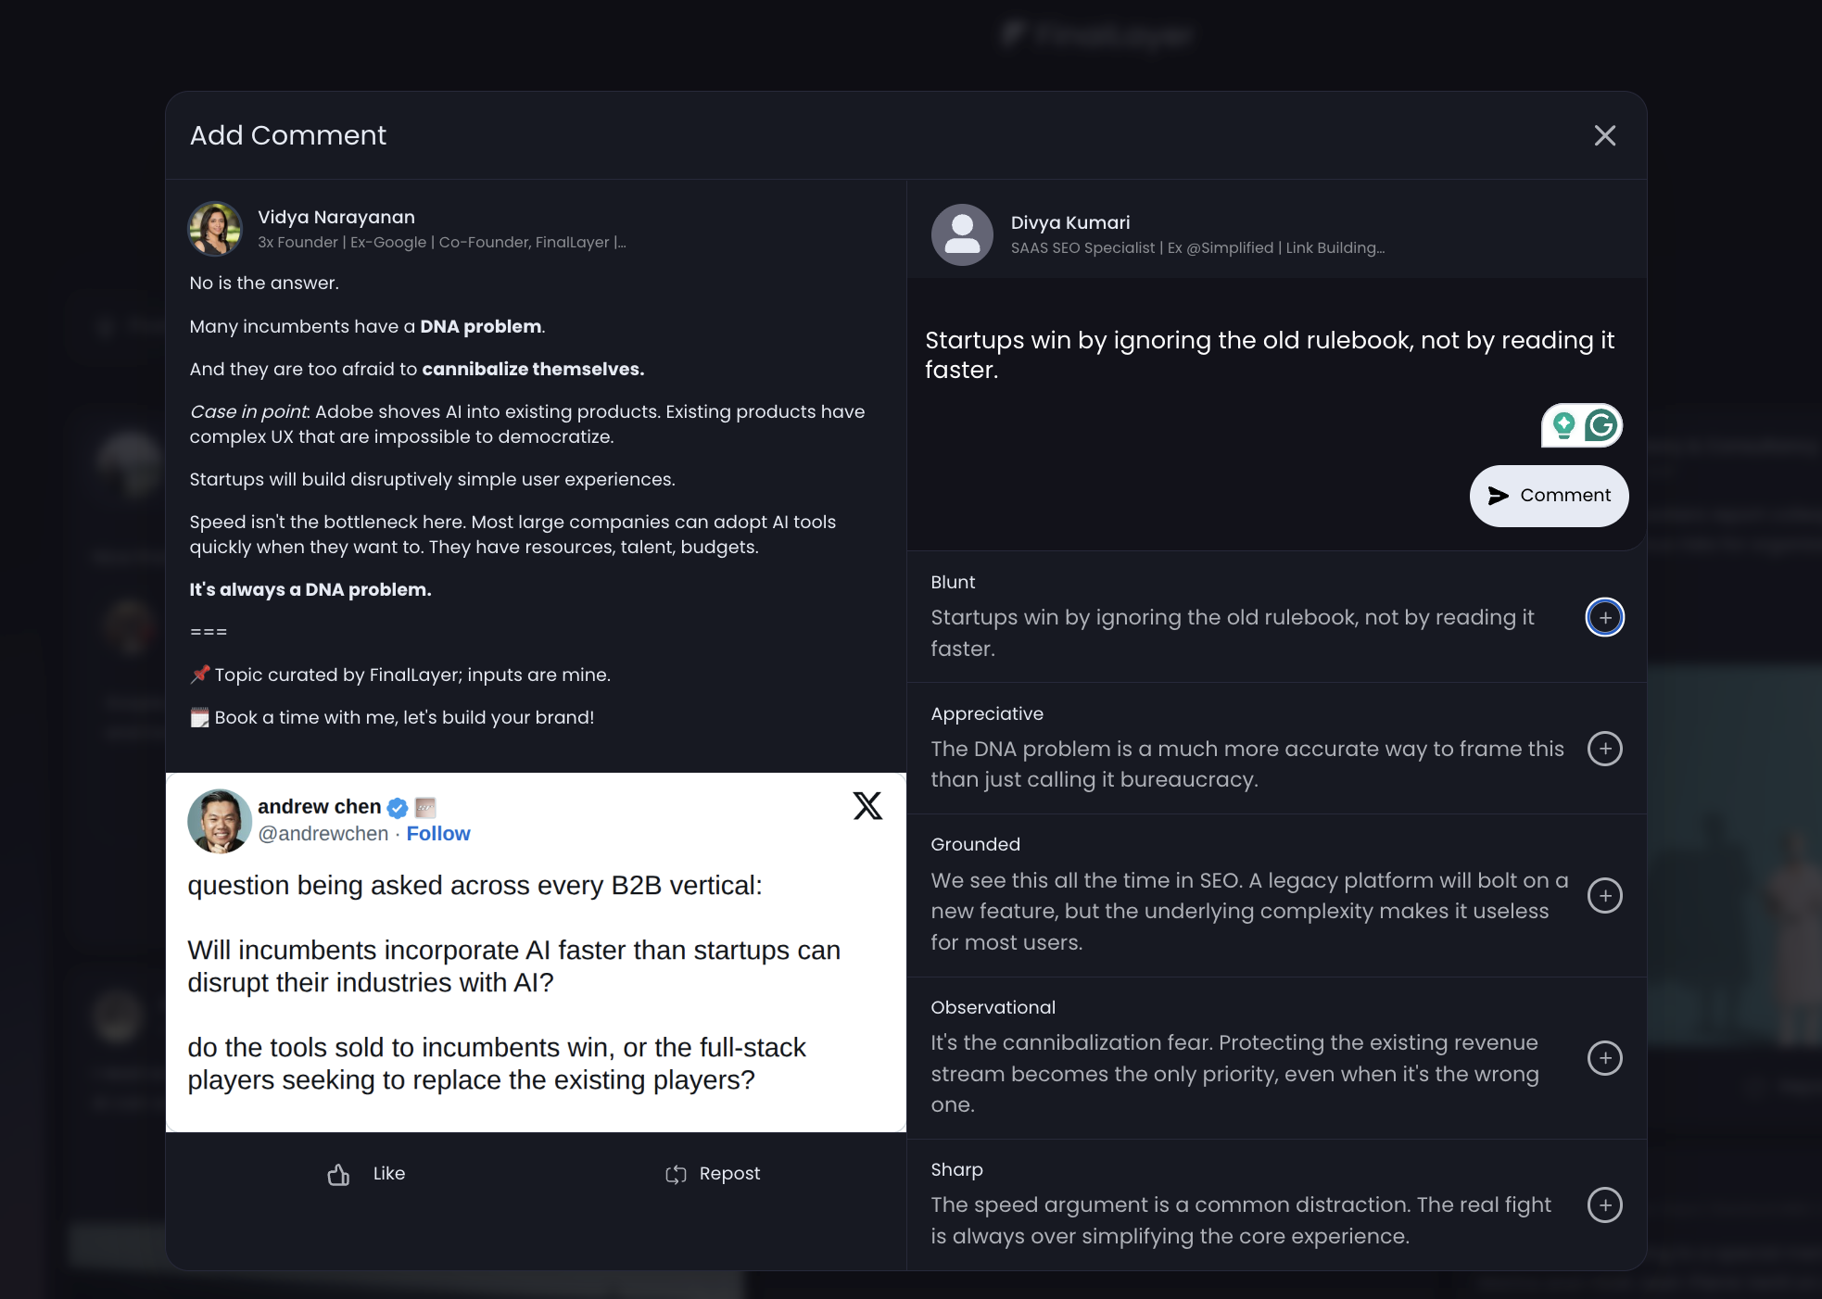Click Divya Kumari's profile avatar
Viewport: 1822px width, 1299px height.
click(x=962, y=234)
